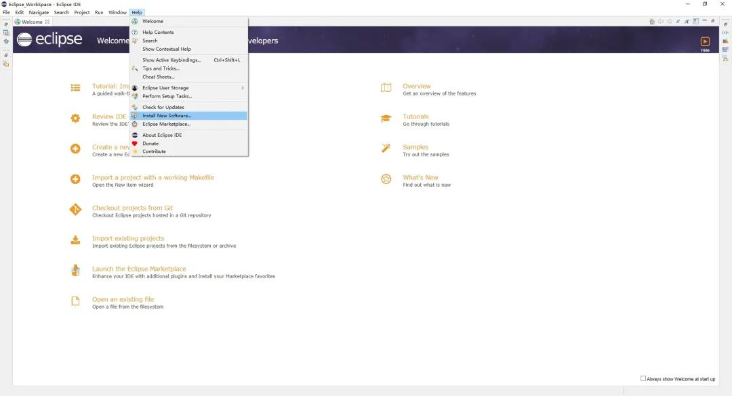Click the Git diamond icon for Checkout projects
The width and height of the screenshot is (732, 396).
click(x=75, y=209)
